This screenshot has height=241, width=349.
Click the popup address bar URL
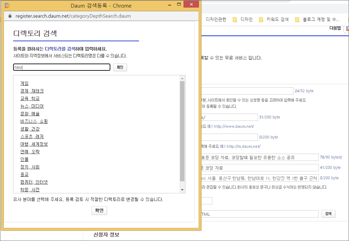click(x=73, y=16)
